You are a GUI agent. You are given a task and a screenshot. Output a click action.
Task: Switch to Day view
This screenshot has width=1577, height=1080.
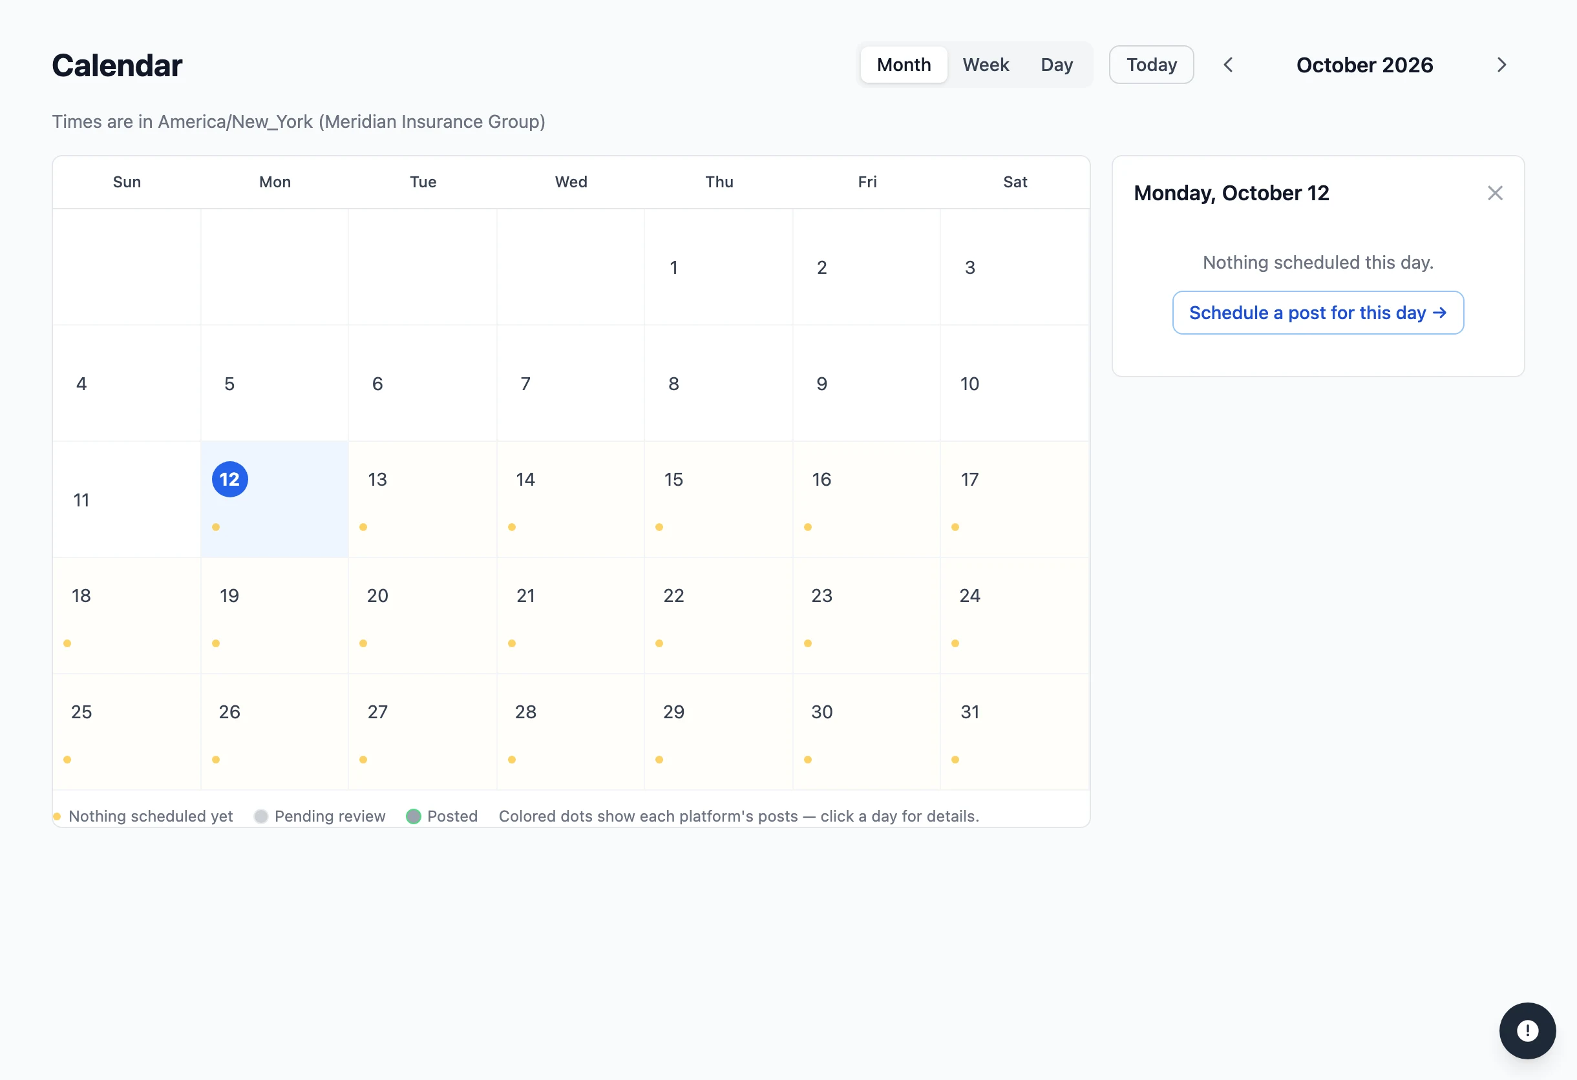1057,65
